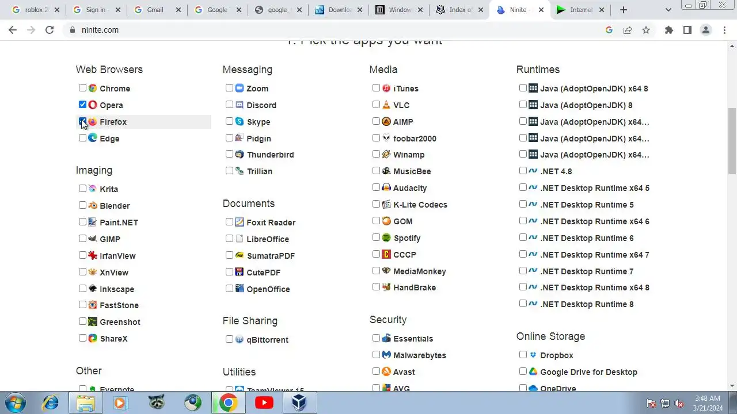The width and height of the screenshot is (737, 414).
Task: Click the Audacity headphones icon
Action: [386, 187]
